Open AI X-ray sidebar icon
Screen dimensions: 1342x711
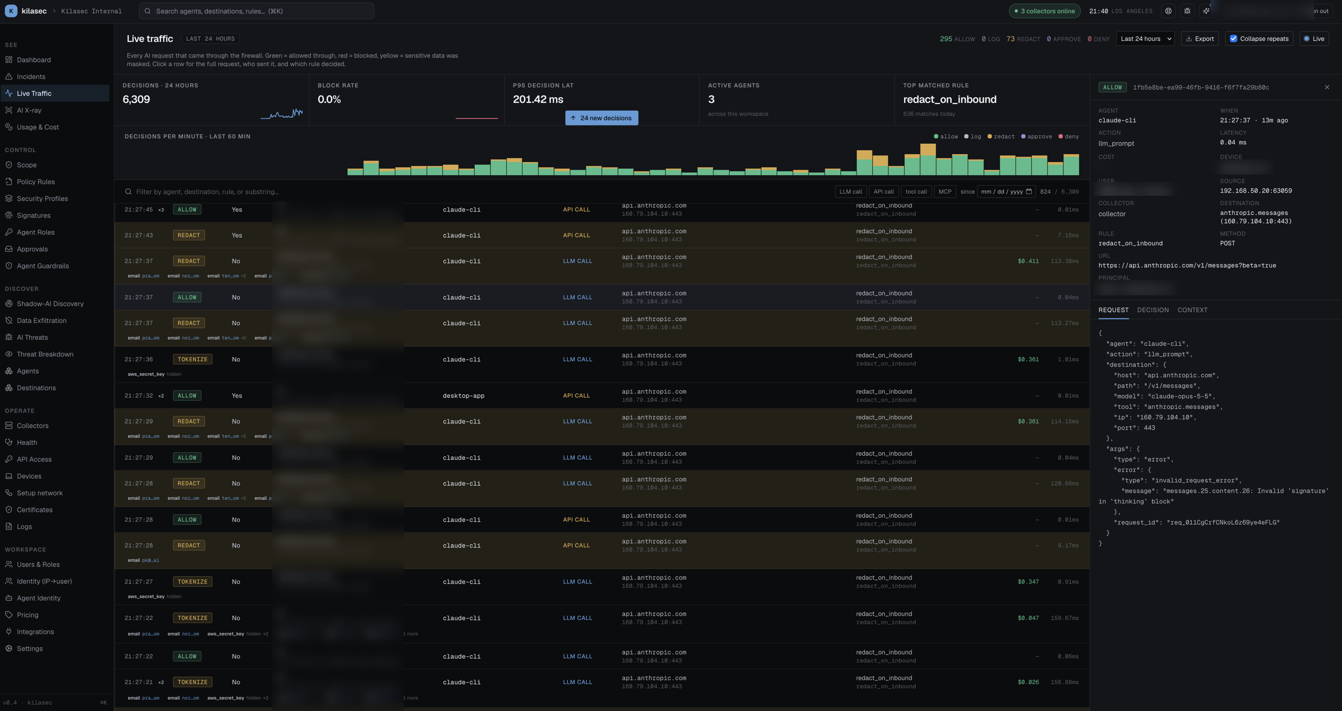pos(9,110)
